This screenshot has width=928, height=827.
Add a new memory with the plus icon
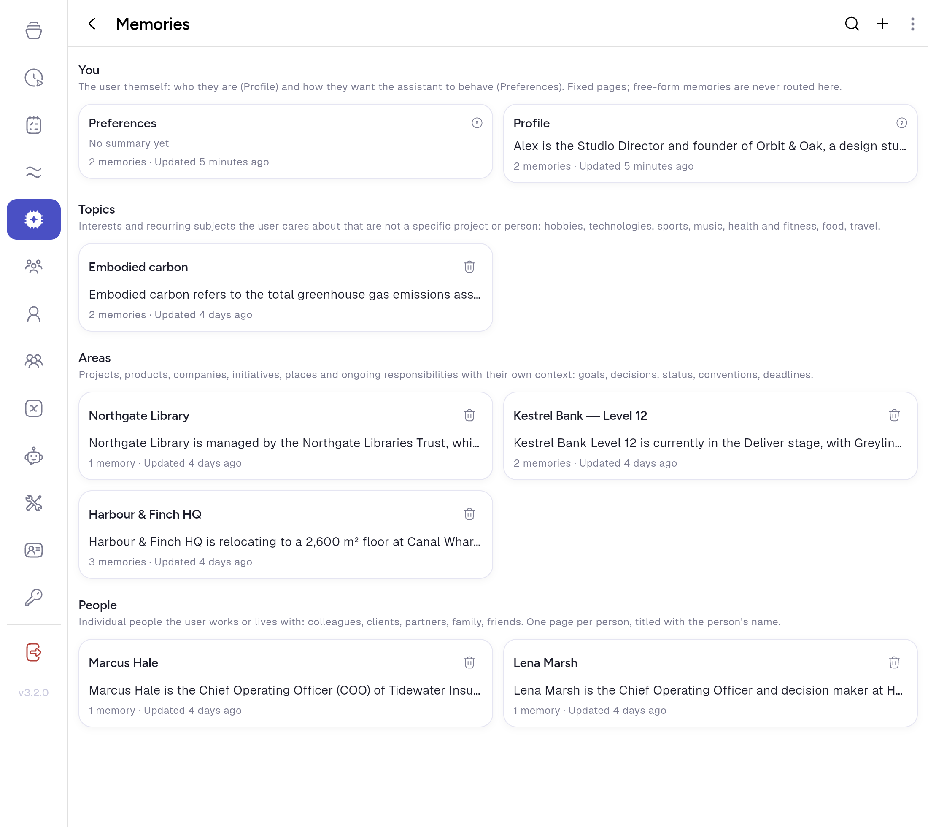click(x=882, y=24)
